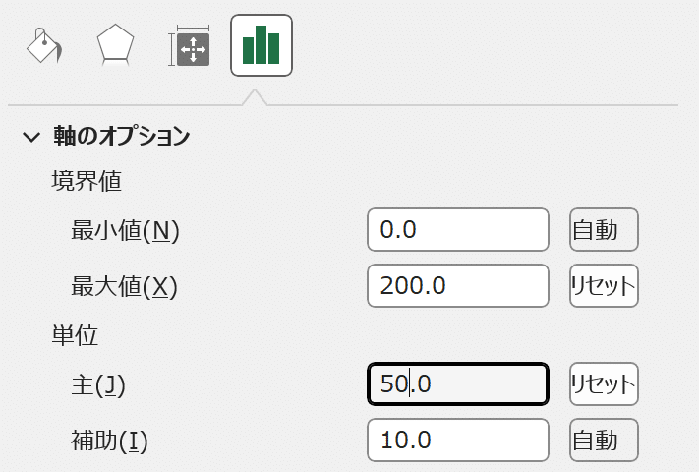Open the Size & Properties tab

(189, 46)
